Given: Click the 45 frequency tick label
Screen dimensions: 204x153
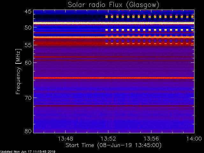Looking at the screenshot, I should 28,11.
